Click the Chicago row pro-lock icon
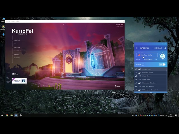The image size is (179, 134). point(140,69)
